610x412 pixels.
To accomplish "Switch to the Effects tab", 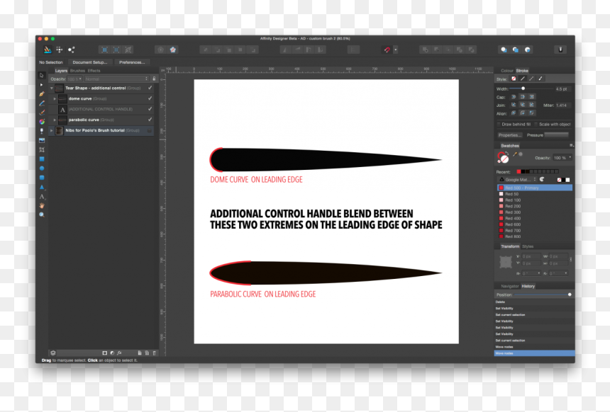I will coord(94,71).
